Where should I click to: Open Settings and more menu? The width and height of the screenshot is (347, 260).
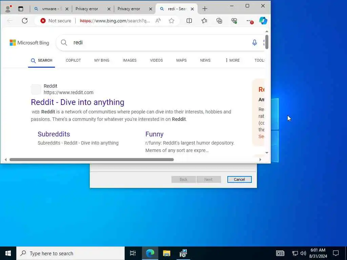coord(249,21)
